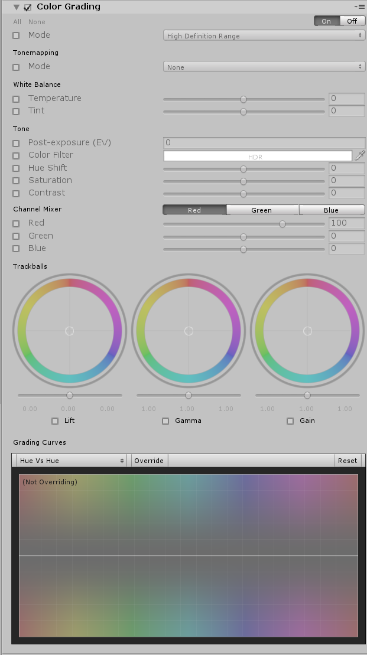
Task: Switch to the Green channel mixer tab
Action: (262, 210)
